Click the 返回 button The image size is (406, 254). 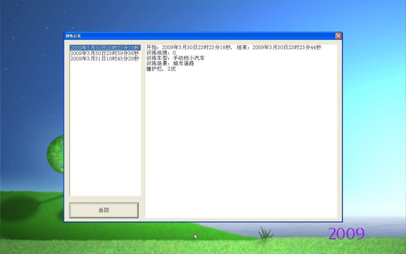click(x=104, y=210)
